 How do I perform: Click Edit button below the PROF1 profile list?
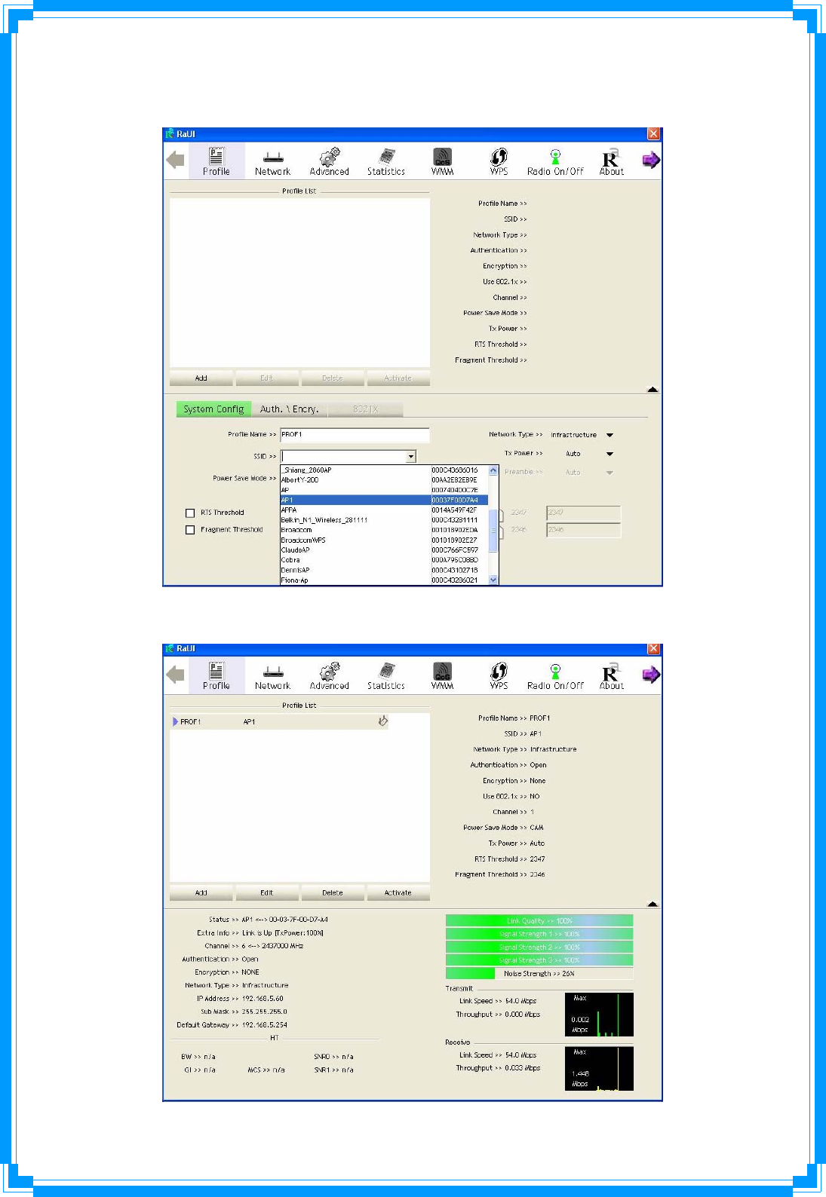pos(267,893)
